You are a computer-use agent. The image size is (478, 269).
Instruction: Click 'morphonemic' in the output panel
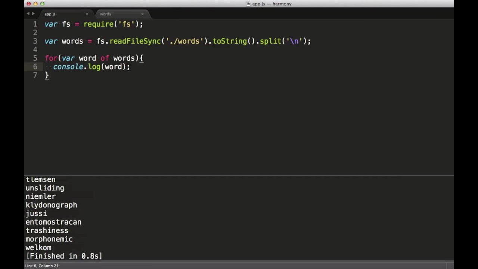tap(49, 239)
